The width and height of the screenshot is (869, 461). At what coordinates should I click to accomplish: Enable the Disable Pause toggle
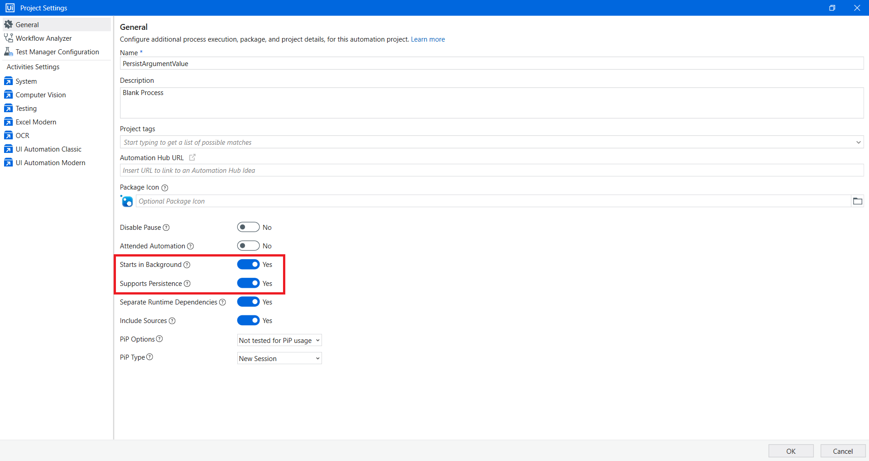point(248,227)
